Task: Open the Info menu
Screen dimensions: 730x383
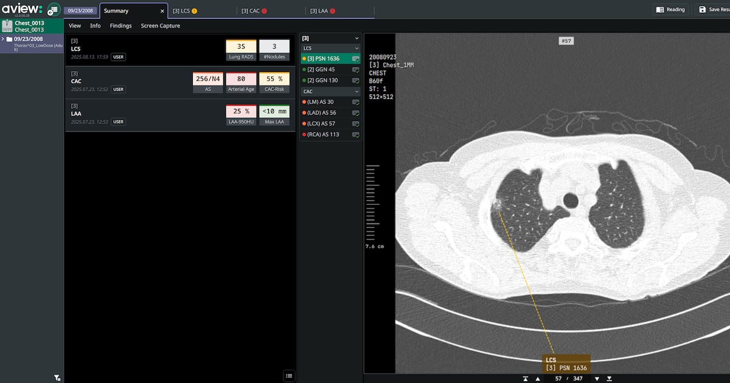Action: point(96,26)
